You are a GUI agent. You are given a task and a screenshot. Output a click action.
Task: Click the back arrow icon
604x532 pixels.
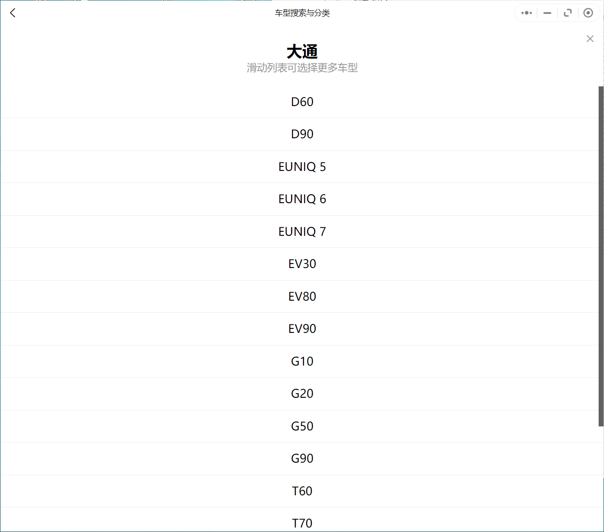click(13, 13)
